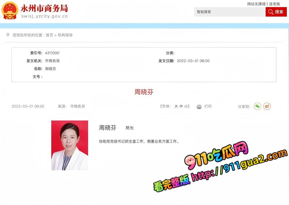Open 网站无障碍 accessibility link
Screen dimensions: 289x205
point(256,4)
